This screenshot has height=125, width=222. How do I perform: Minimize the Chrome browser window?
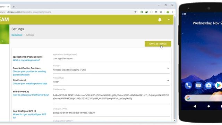pyautogui.click(x=159, y=5)
